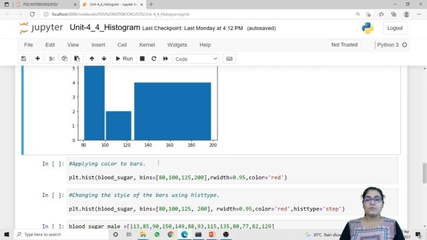Viewport: 427px width, 240px height.
Task: Move selected cell up with up arrow
Action: pyautogui.click(x=92, y=59)
